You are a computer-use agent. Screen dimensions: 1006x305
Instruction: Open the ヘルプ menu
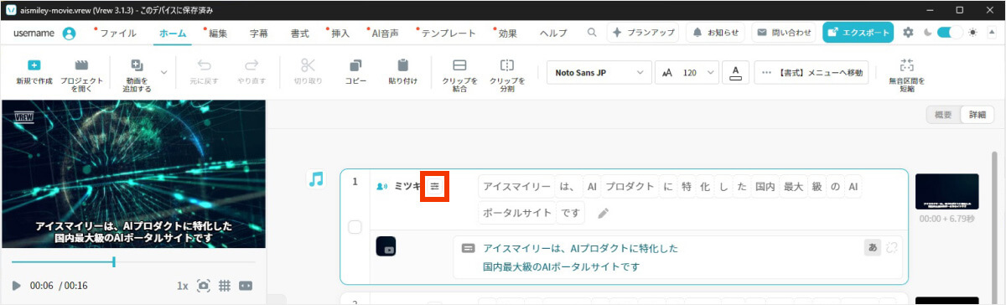(553, 34)
